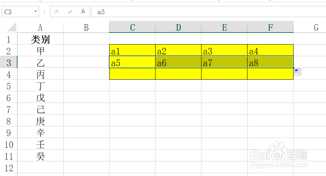The width and height of the screenshot is (326, 176).
Task: Click yellow cell containing a1
Action: (132, 50)
